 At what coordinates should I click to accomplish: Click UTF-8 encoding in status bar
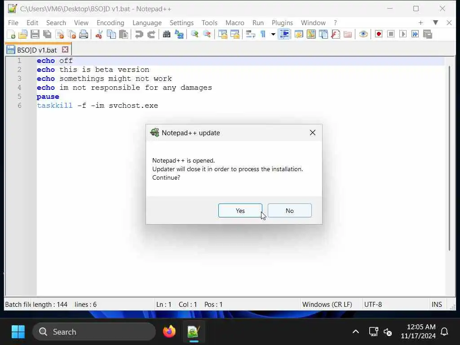(373, 305)
